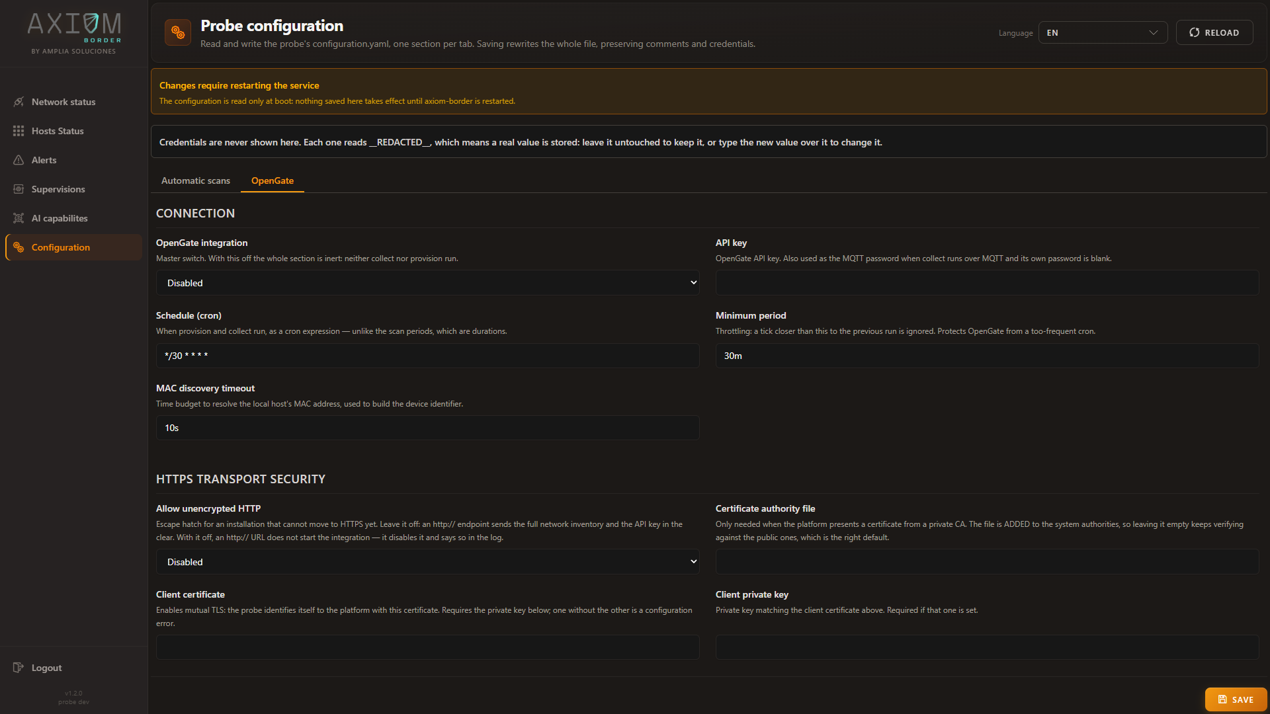The image size is (1270, 714).
Task: Select the OpenGate tab
Action: tap(273, 180)
